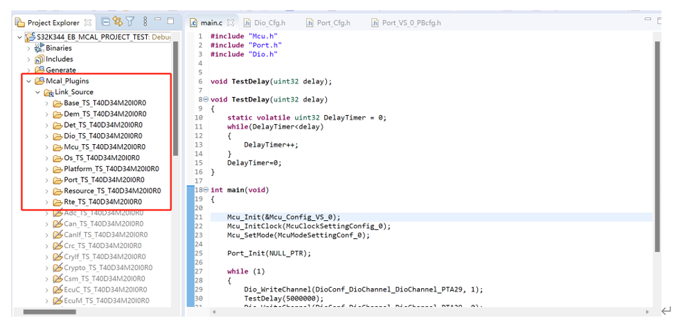Click line number 13 in the gutter
This screenshot has width=676, height=327.
[199, 145]
